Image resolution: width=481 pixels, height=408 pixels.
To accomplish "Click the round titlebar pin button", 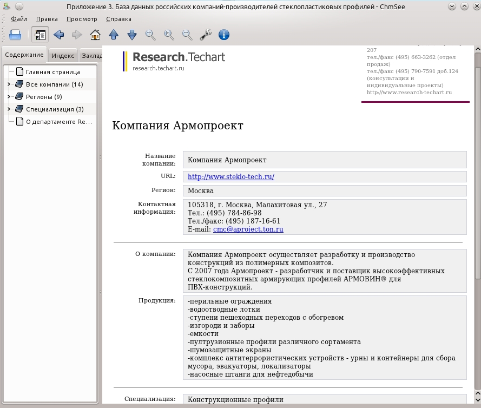I will tap(19, 6).
